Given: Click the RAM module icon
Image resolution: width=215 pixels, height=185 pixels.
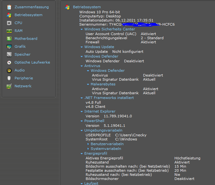Looking at the screenshot, I should (x=9, y=31).
